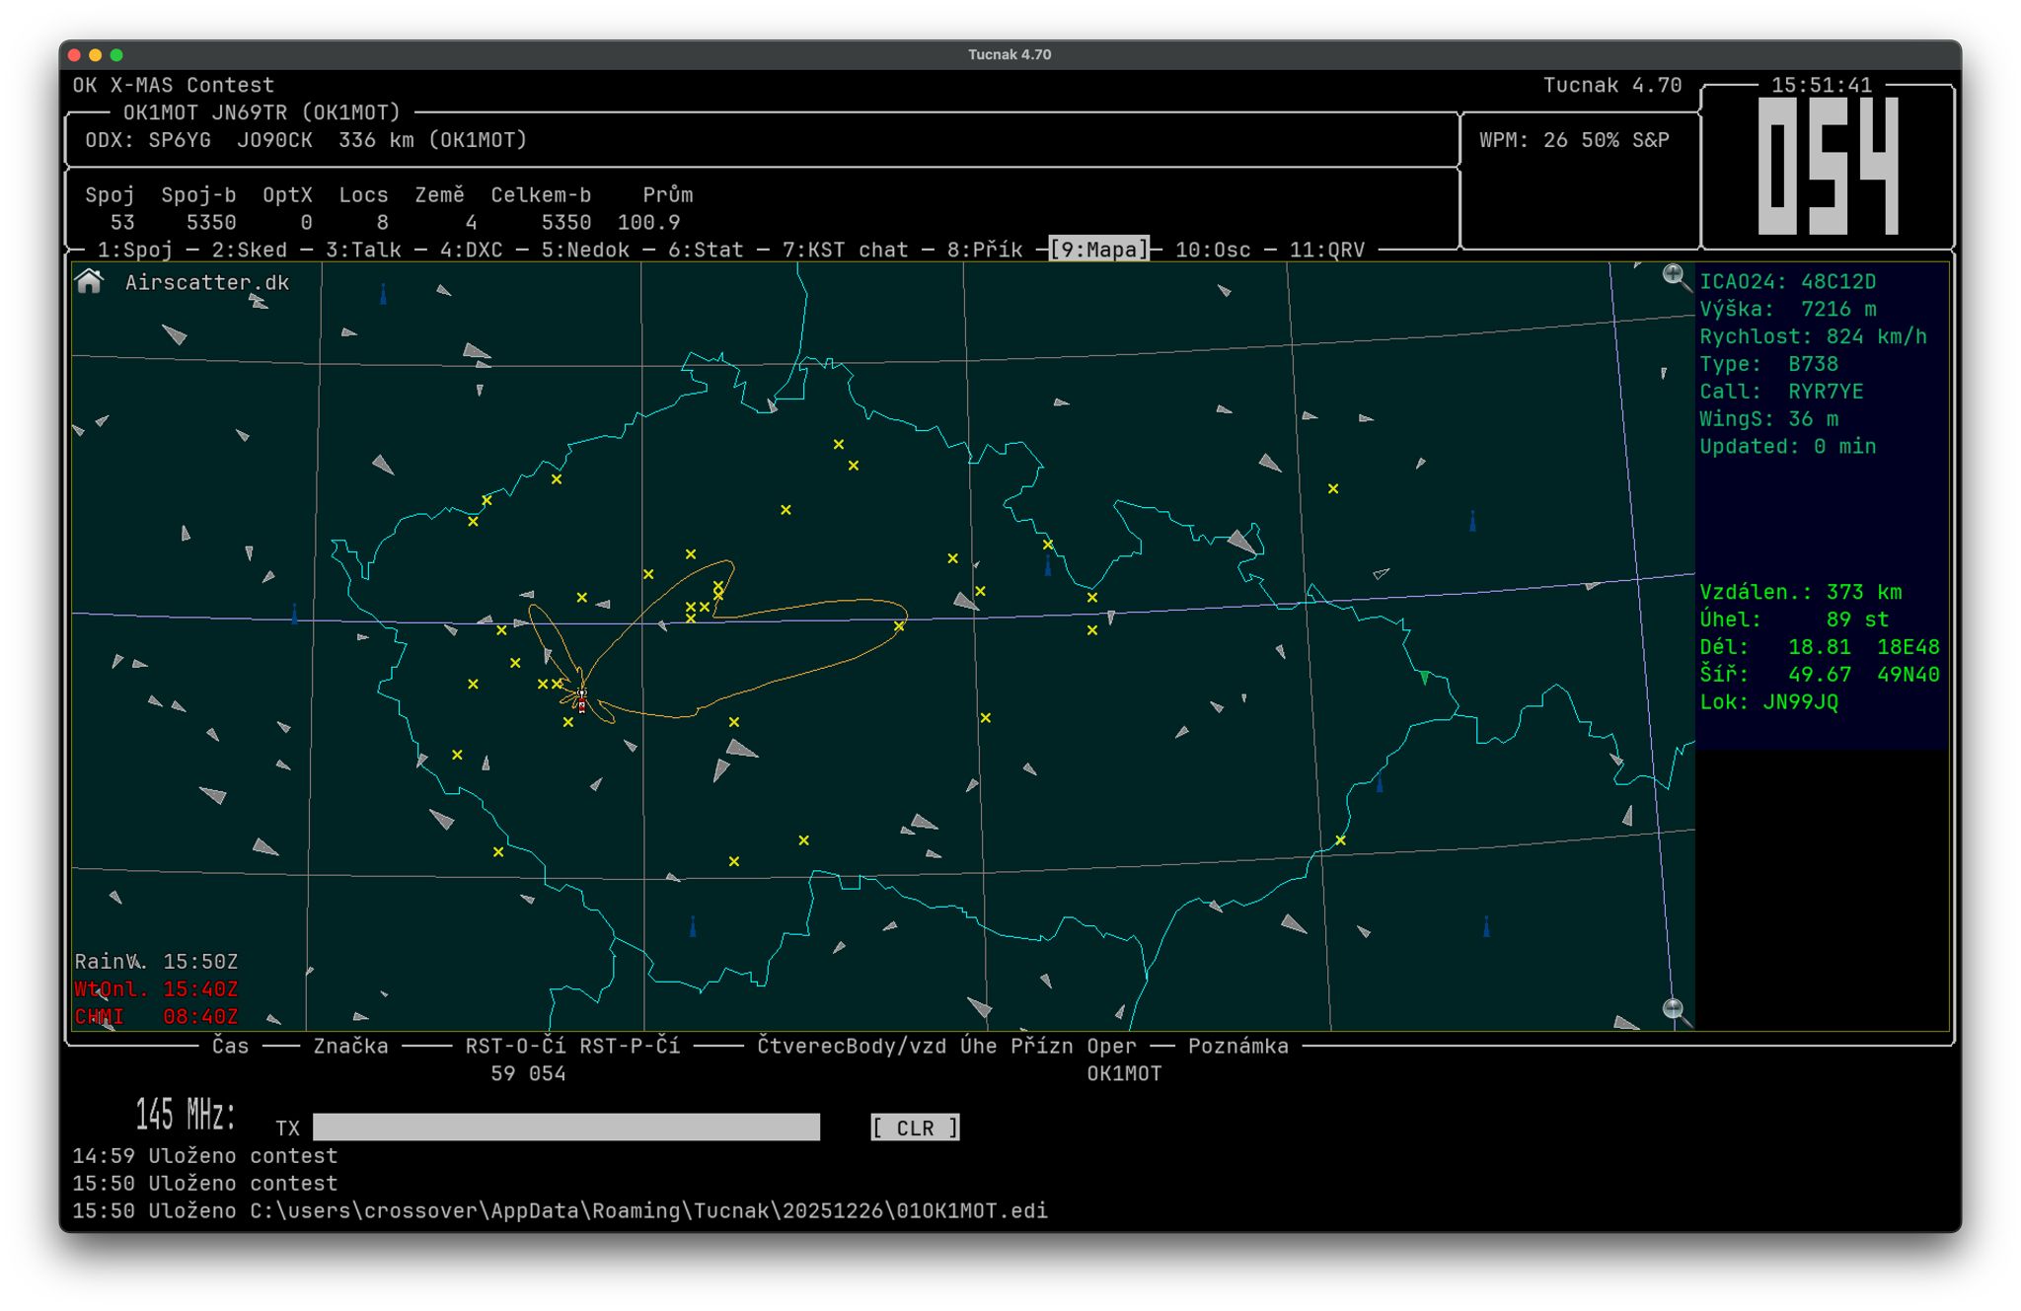The image size is (2021, 1311).
Task: Switch to the 1:Spoj tab
Action: click(134, 251)
